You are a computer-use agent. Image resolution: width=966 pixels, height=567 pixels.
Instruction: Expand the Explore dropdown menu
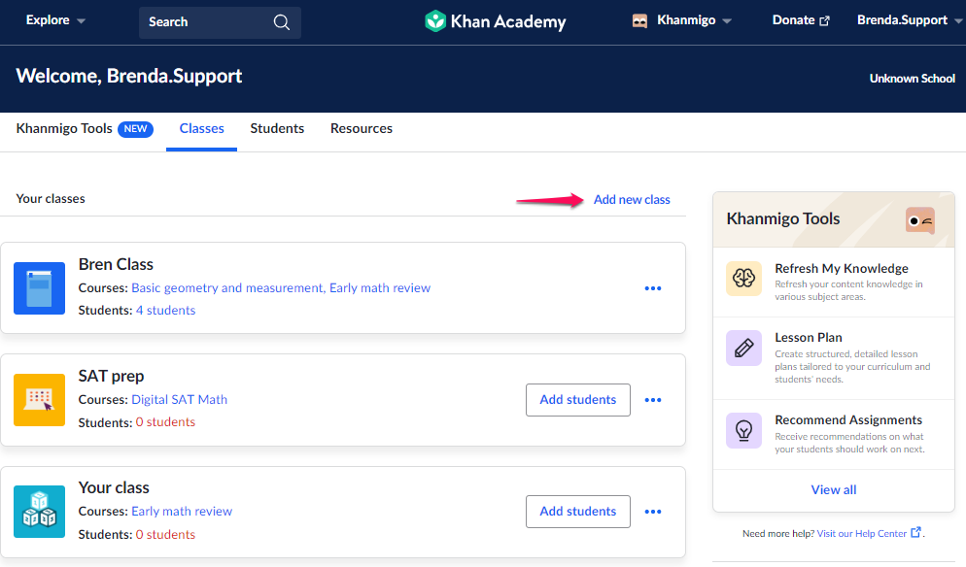[x=55, y=20]
